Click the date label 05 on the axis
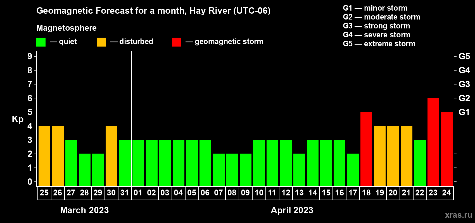The width and height of the screenshot is (475, 223). pos(192,193)
